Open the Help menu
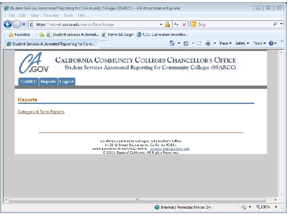 82,16
